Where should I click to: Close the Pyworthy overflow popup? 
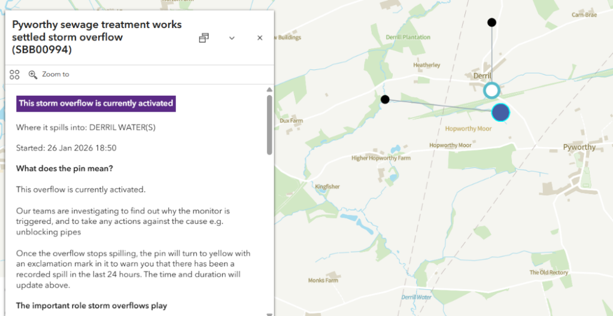coord(260,38)
